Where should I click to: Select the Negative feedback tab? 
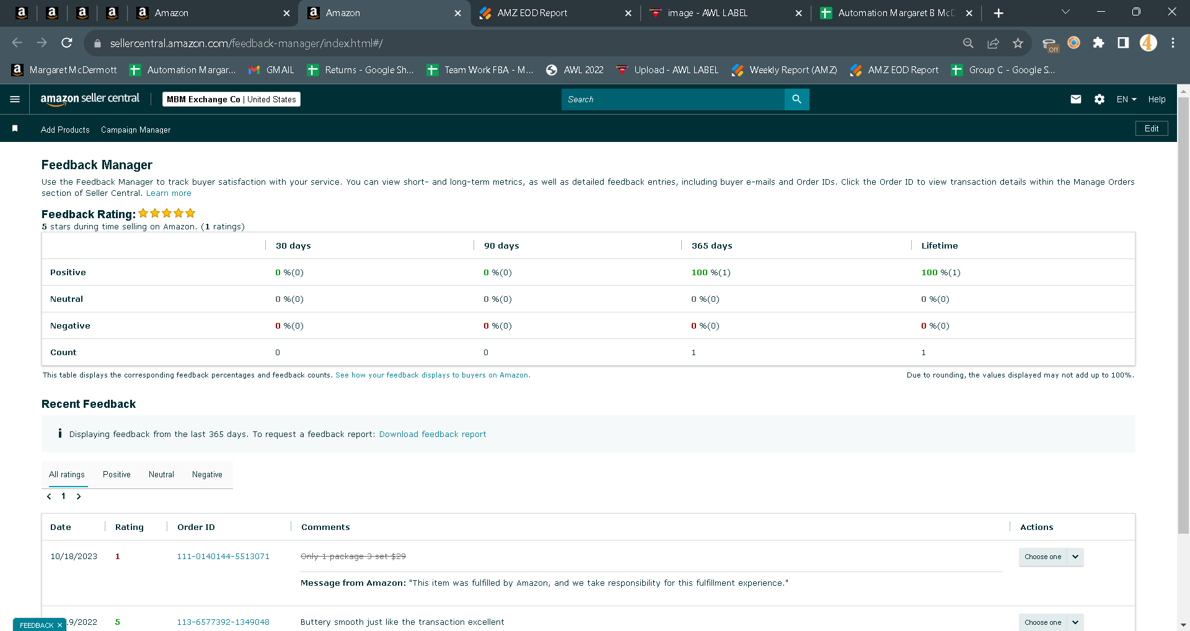pos(207,475)
